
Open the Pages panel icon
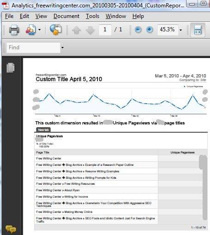click(11, 67)
